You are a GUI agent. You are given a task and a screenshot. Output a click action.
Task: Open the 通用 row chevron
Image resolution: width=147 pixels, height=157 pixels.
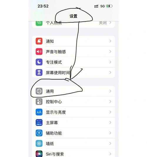[110, 91]
